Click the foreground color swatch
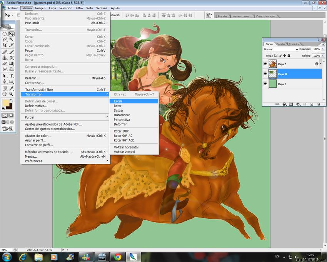327x262 pixels. tap(6, 102)
